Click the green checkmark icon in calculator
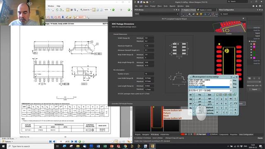Viewport: 265px width, 149px height. (x=235, y=94)
